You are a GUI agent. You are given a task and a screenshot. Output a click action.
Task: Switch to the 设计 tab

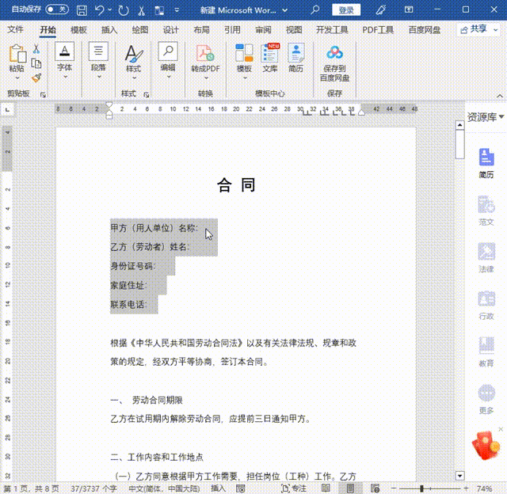pyautogui.click(x=171, y=30)
